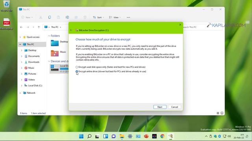Open File Explorer from taskbar

tap(122, 136)
